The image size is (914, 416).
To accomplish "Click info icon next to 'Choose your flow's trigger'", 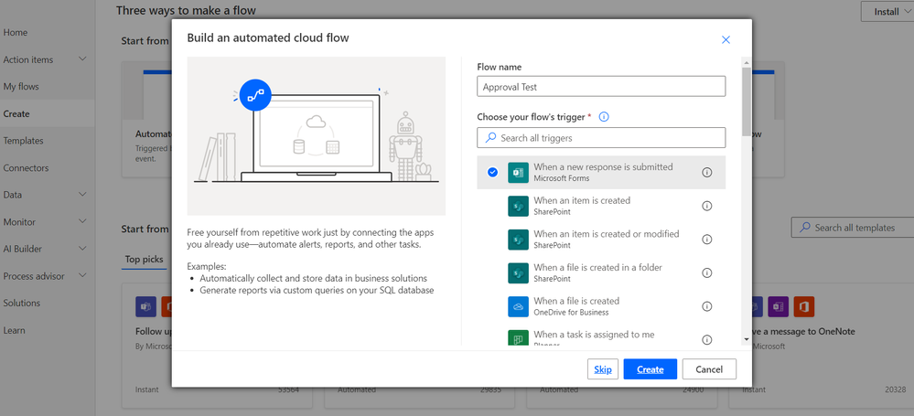I will point(604,116).
